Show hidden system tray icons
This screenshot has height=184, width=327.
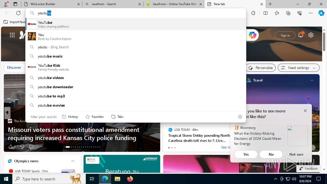pyautogui.click(x=275, y=179)
